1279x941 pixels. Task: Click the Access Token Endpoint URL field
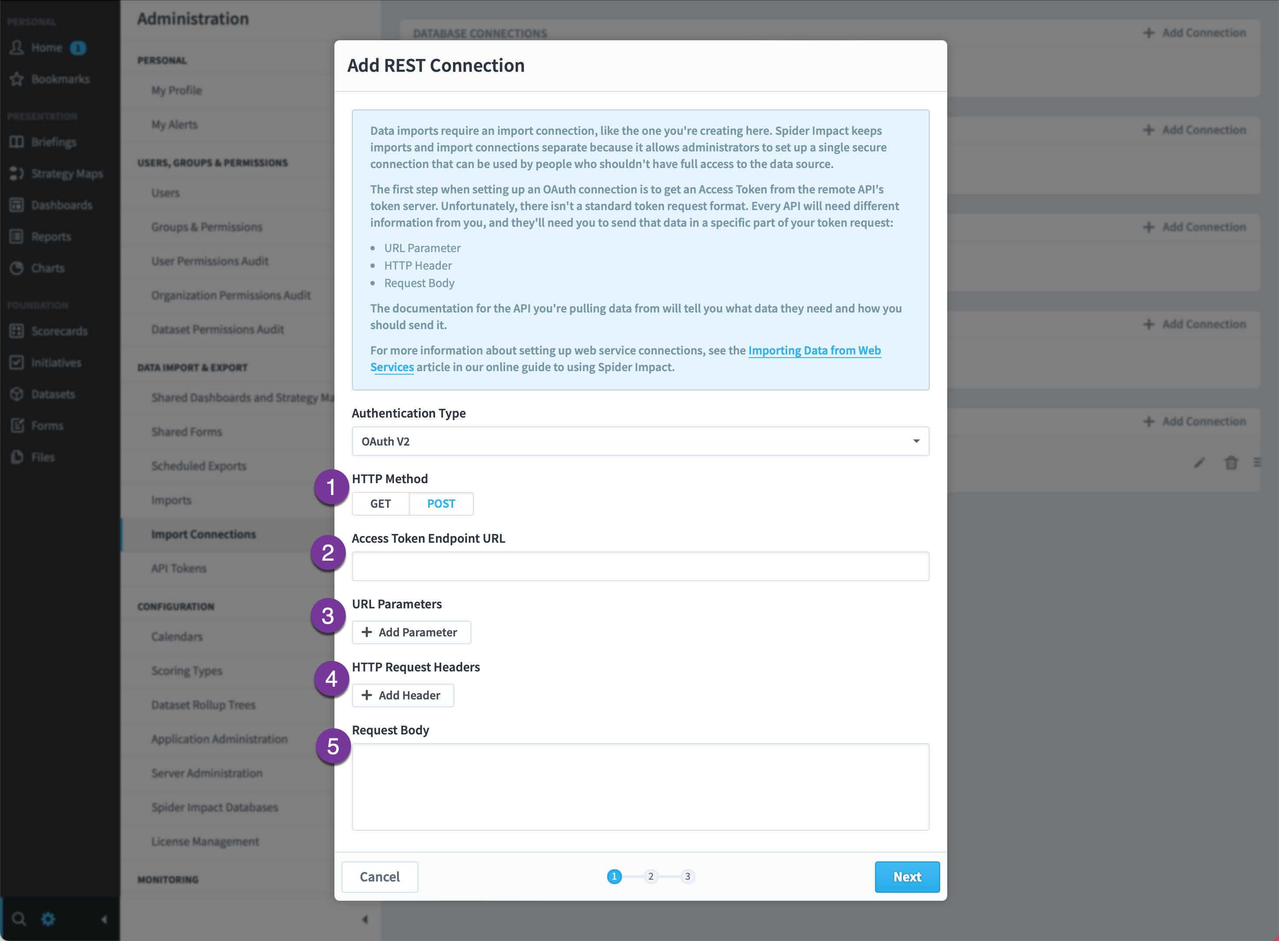[x=640, y=566]
